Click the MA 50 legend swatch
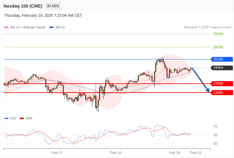 click(x=51, y=27)
